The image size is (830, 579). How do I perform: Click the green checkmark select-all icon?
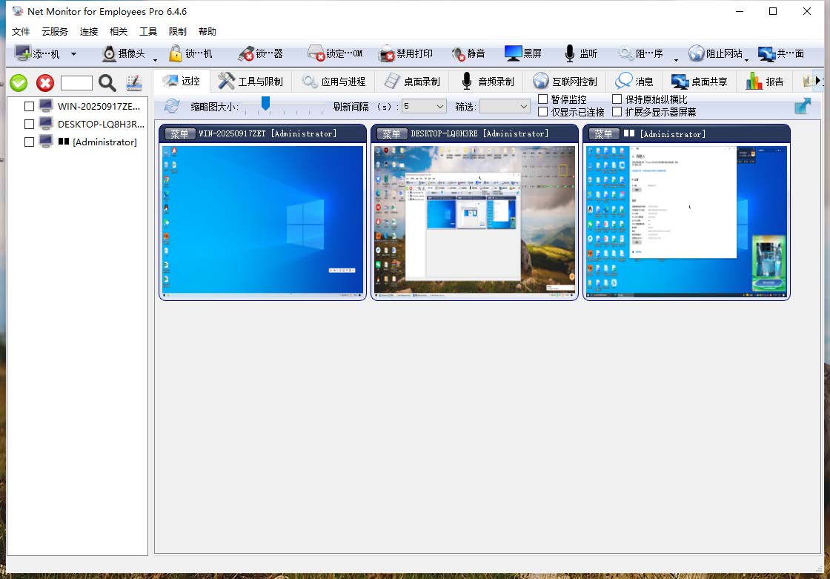click(19, 83)
